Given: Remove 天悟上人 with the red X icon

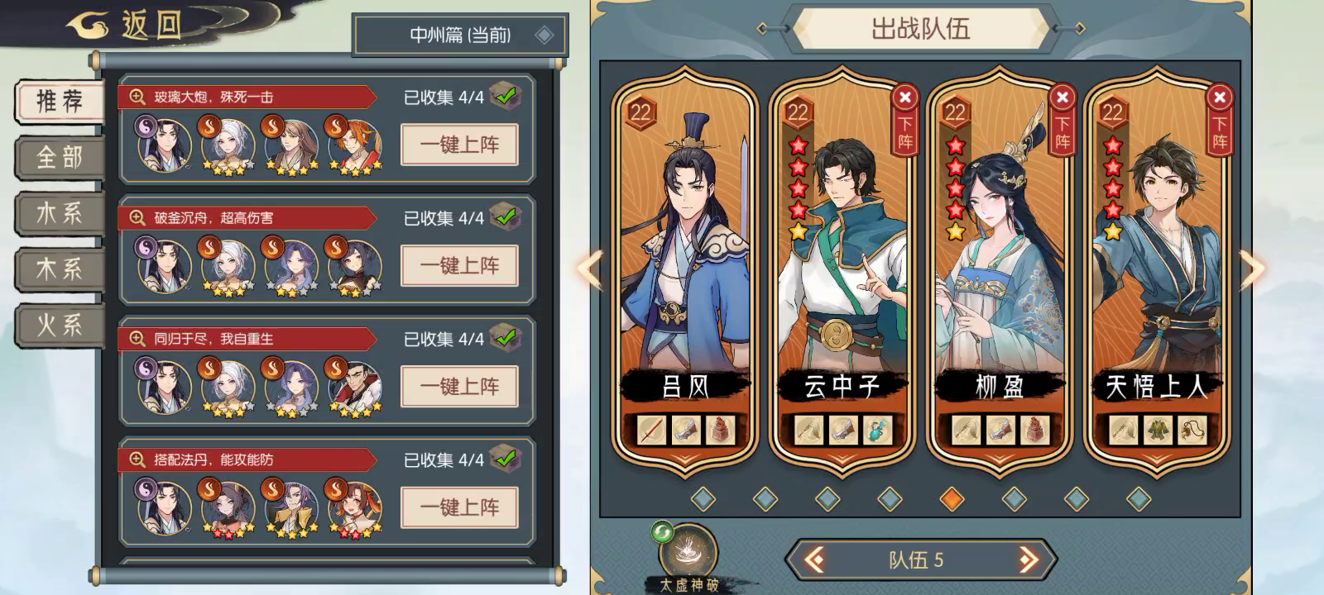Looking at the screenshot, I should point(1220,98).
